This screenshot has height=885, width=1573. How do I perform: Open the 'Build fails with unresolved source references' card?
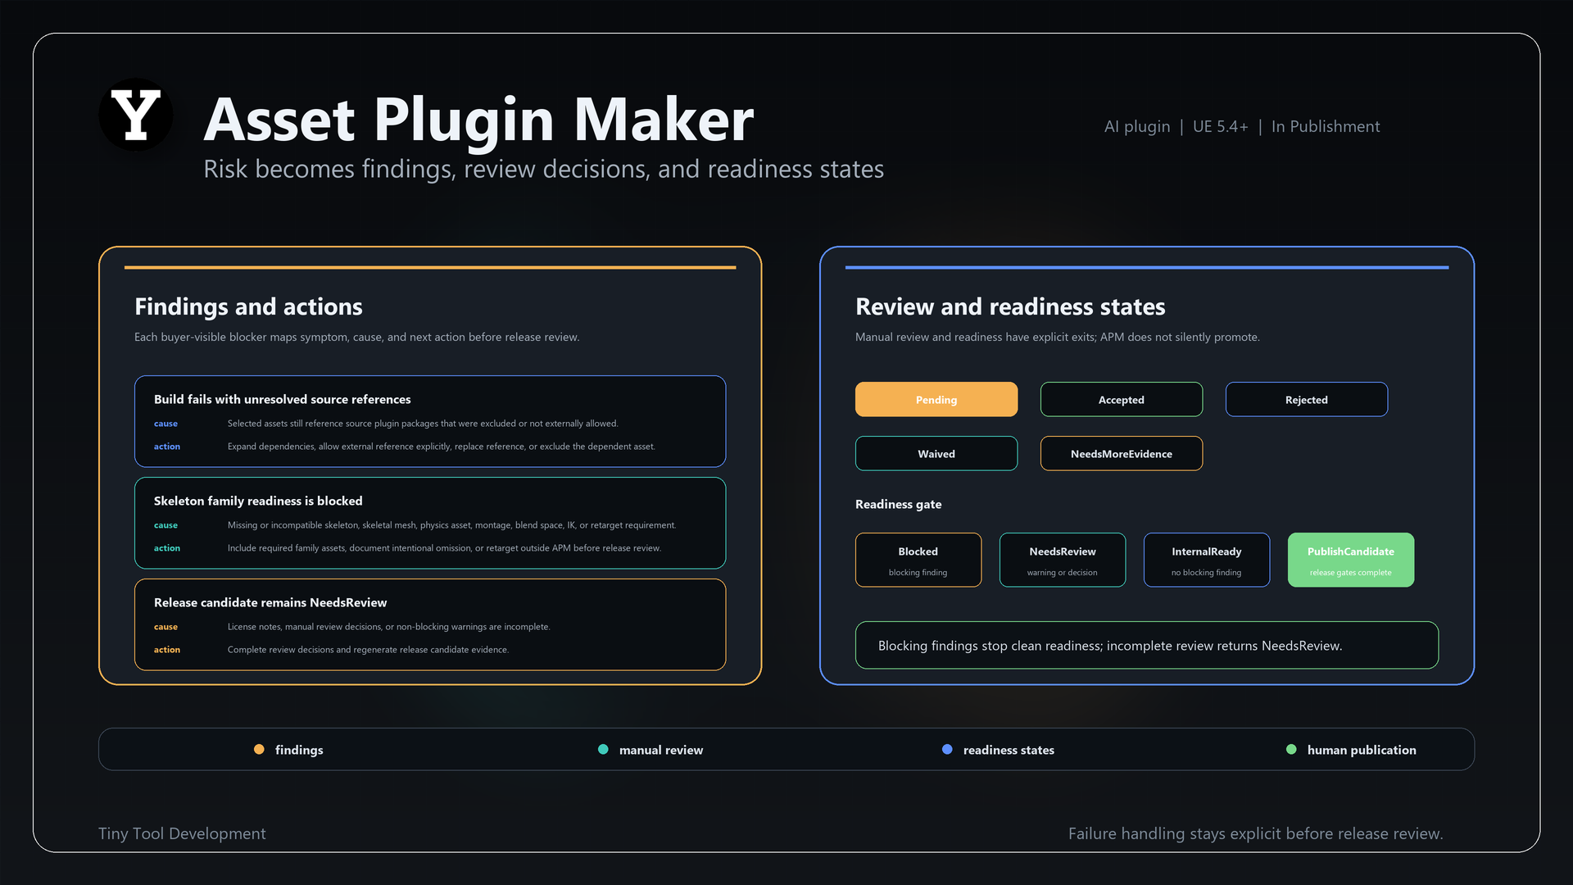pyautogui.click(x=430, y=421)
